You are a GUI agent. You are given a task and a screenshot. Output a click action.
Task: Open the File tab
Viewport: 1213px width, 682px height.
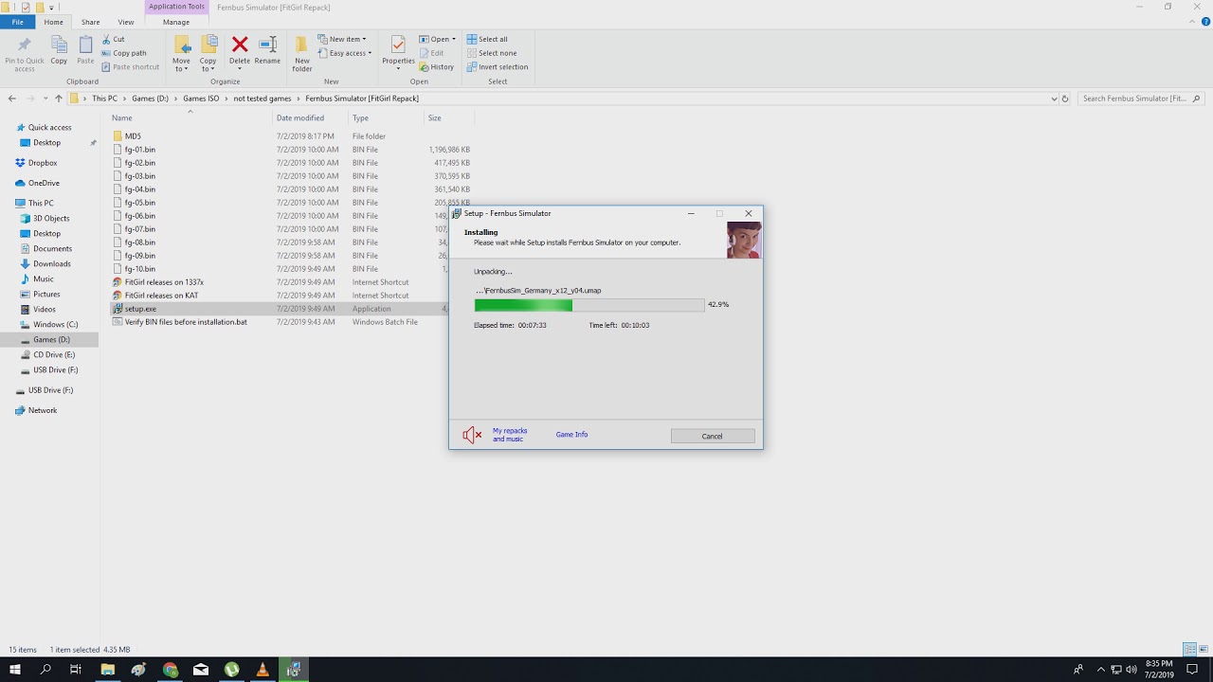18,22
